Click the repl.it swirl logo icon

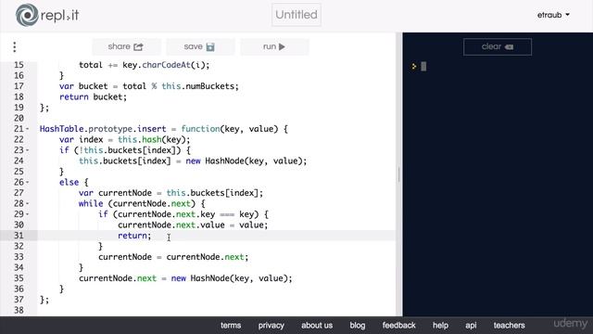tap(27, 15)
